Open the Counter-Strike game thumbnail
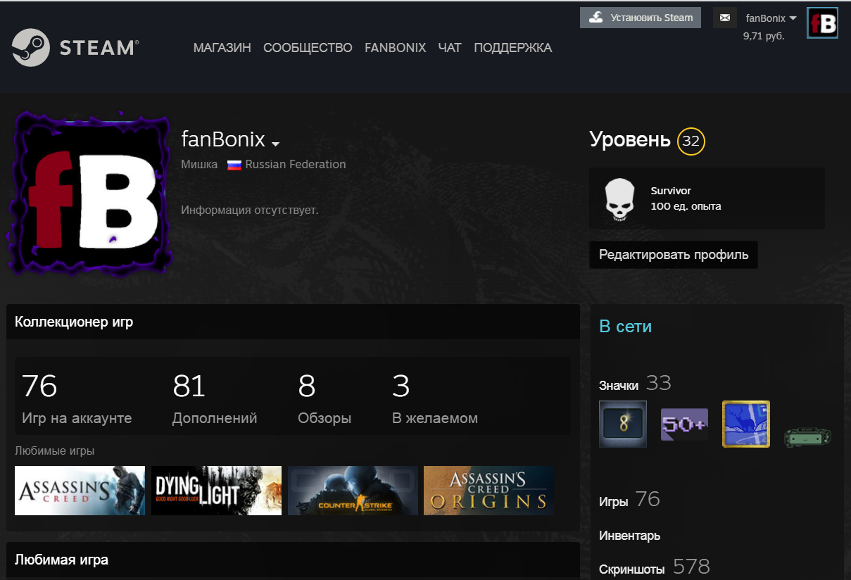The image size is (851, 580). tap(353, 491)
